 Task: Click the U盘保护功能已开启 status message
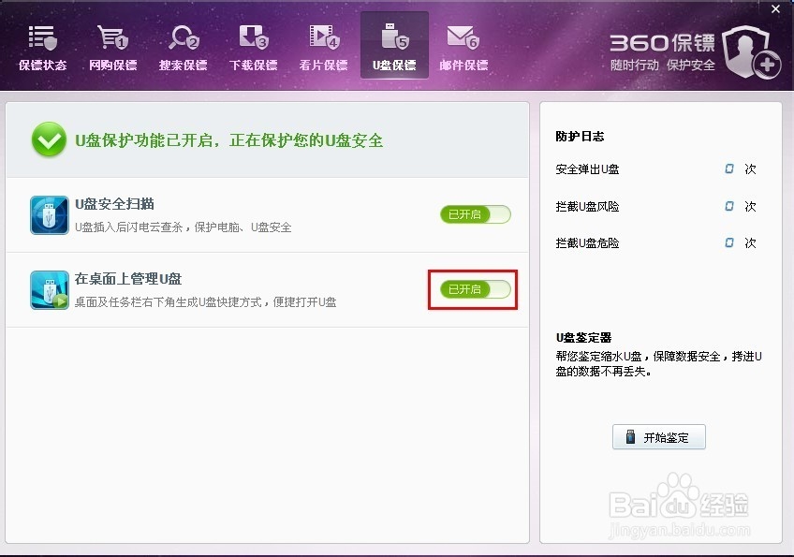coord(228,140)
